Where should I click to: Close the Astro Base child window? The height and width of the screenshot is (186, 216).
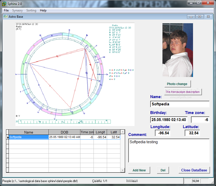tap(208, 17)
